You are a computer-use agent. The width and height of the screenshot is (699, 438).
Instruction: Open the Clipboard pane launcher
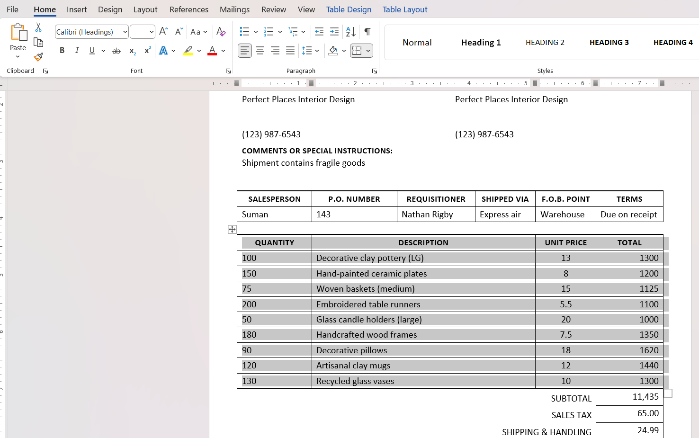click(45, 71)
